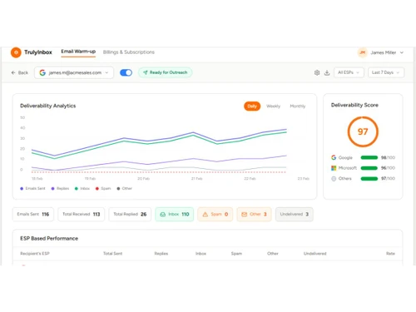Click the Total Sent column header
The width and height of the screenshot is (416, 312).
click(112, 254)
